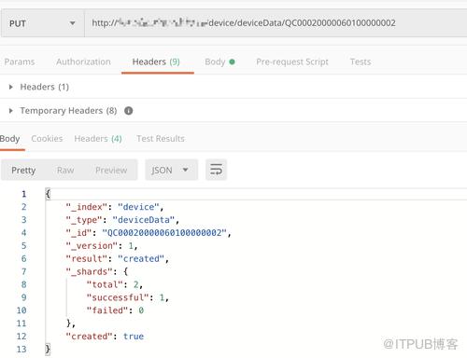This screenshot has height=358, width=467.
Task: Switch response view to Raw
Action: click(65, 170)
